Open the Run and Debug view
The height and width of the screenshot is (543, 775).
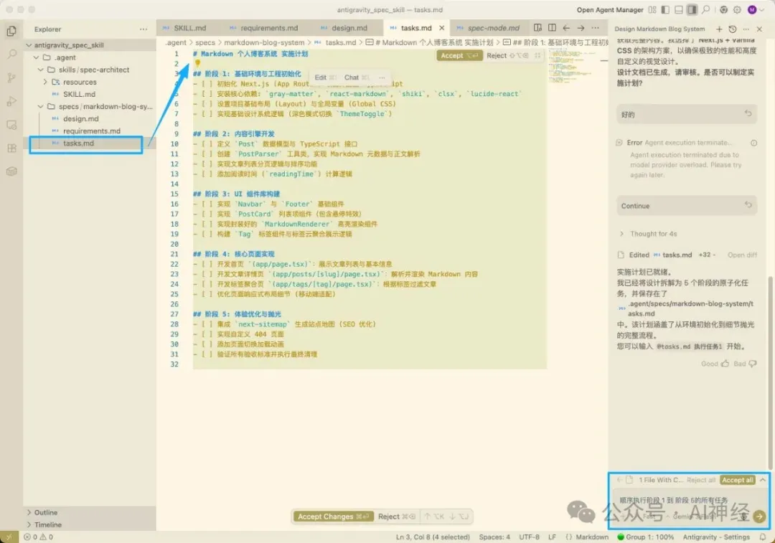point(11,101)
